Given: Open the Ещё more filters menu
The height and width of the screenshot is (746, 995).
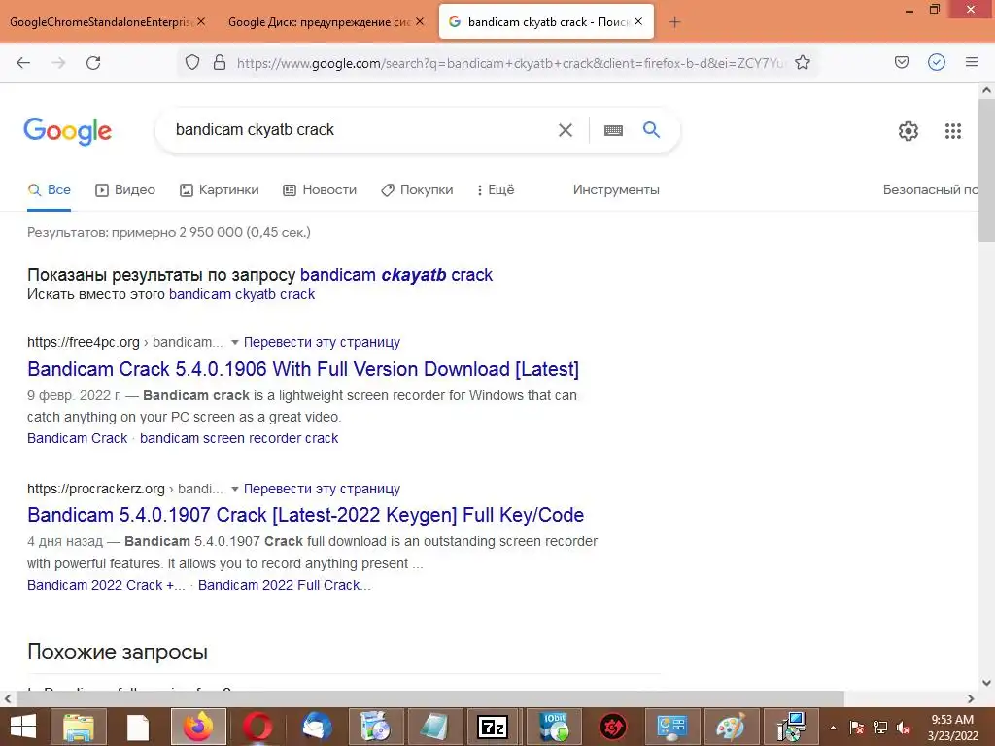Looking at the screenshot, I should [x=496, y=189].
